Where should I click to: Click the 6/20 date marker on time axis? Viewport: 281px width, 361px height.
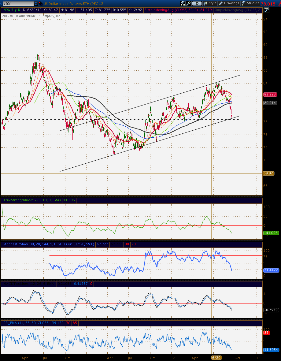click(x=216, y=358)
